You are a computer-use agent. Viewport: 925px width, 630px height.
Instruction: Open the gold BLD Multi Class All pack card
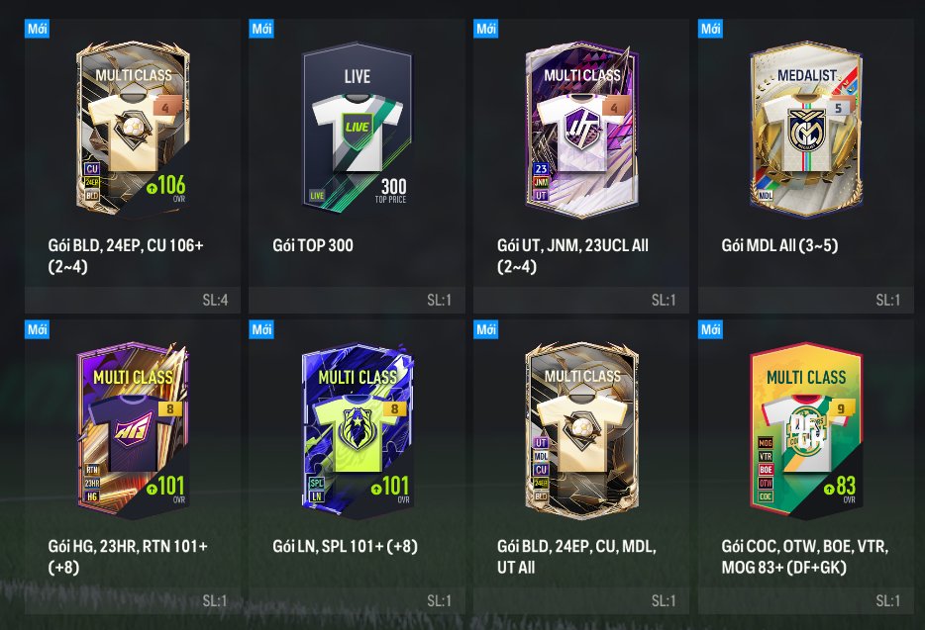(x=581, y=430)
